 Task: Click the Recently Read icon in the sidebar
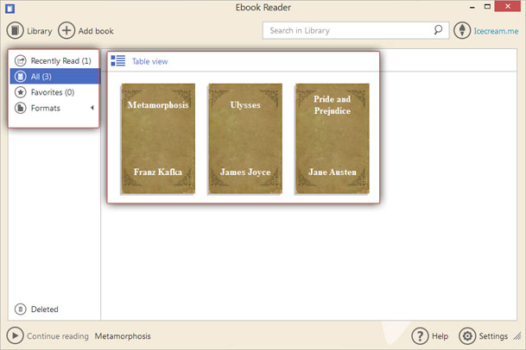[21, 60]
